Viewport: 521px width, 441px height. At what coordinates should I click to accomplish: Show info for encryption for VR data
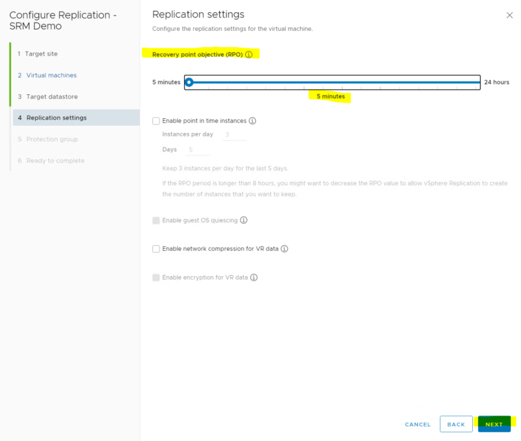tap(254, 278)
